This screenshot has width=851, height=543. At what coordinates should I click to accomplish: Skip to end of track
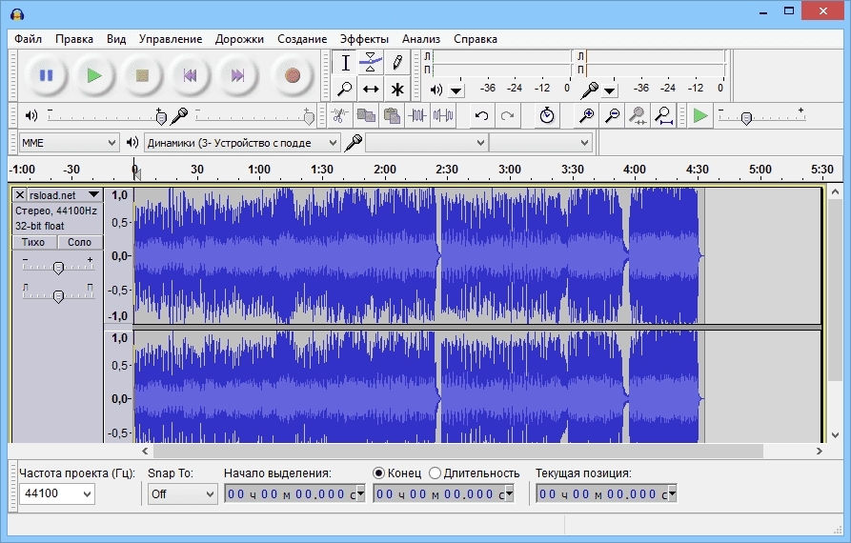tap(237, 75)
